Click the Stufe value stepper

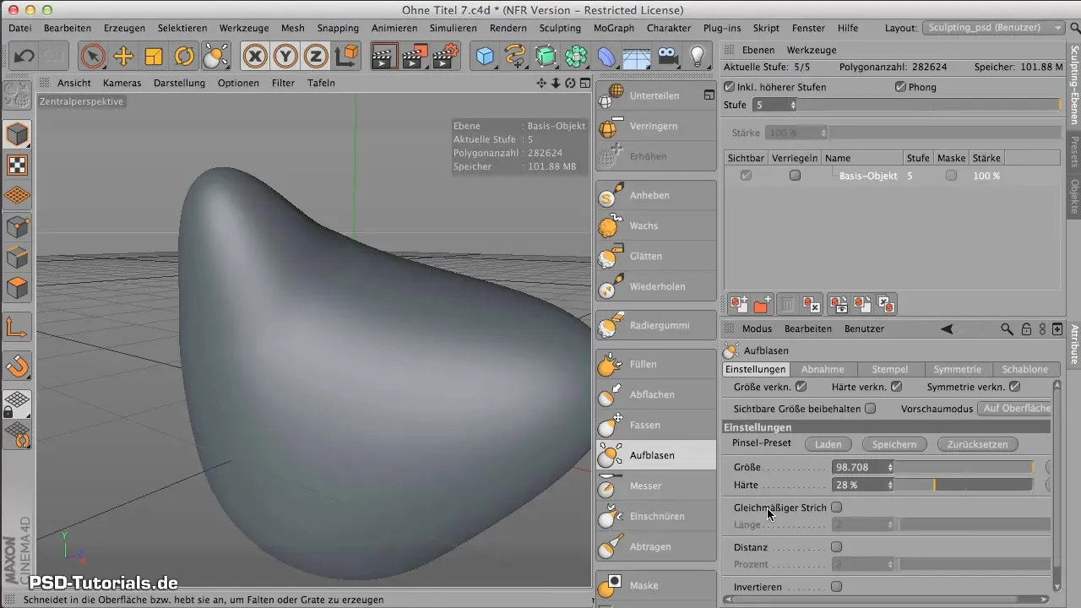(x=793, y=105)
